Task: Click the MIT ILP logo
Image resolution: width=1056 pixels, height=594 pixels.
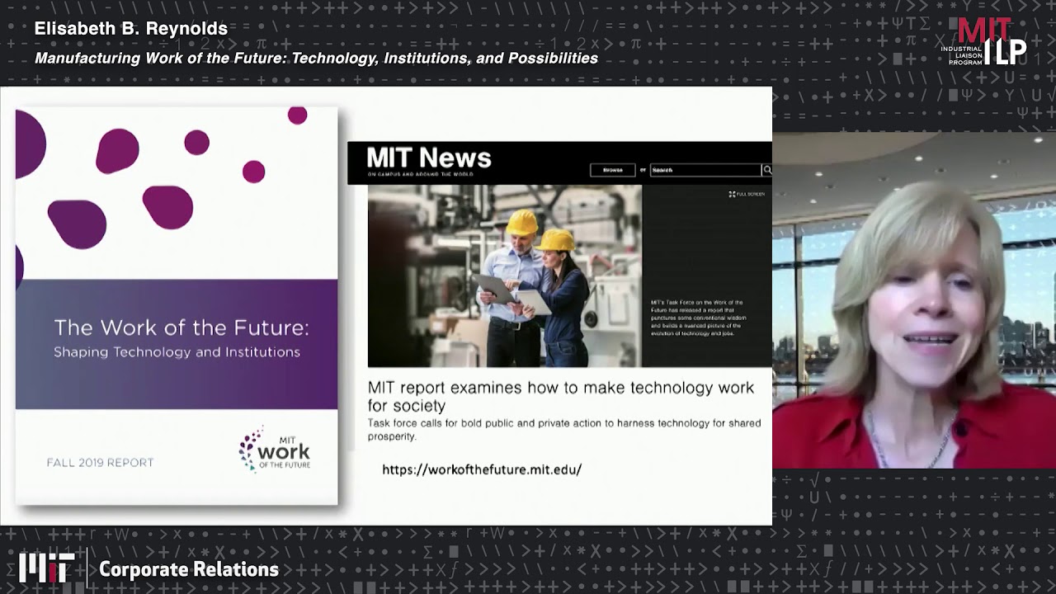Action: point(984,41)
